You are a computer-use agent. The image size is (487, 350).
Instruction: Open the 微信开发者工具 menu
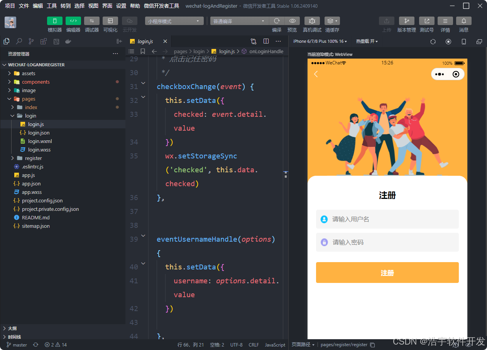click(x=161, y=6)
